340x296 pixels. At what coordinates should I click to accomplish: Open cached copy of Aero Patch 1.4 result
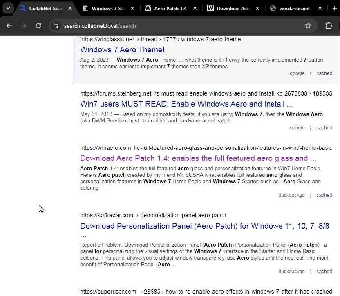pos(324,195)
